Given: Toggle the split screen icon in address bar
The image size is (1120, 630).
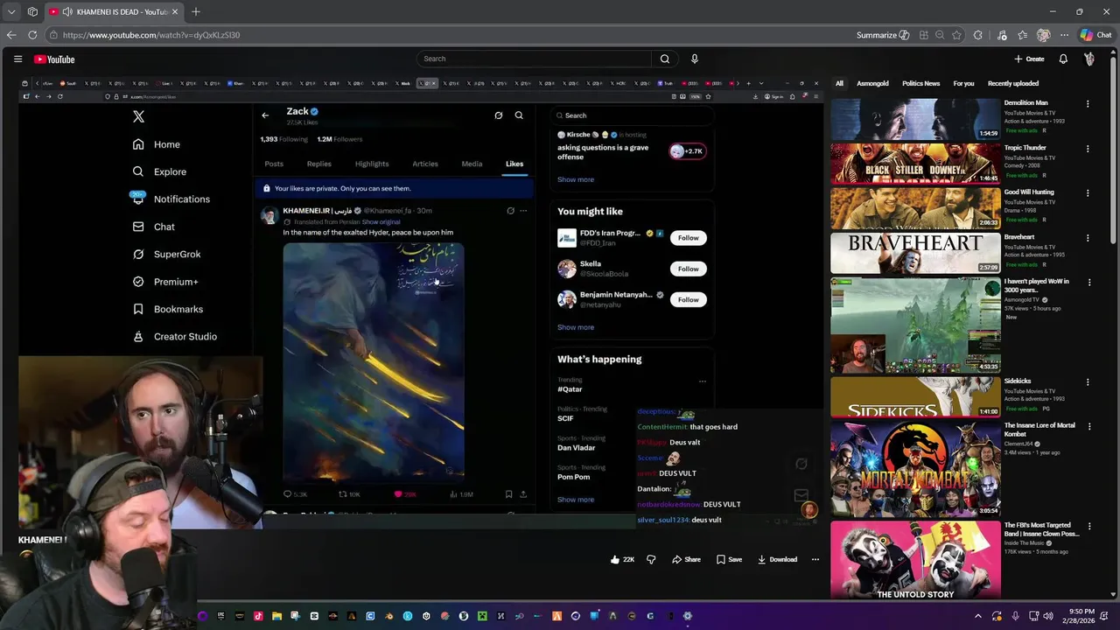Looking at the screenshot, I should coord(924,35).
